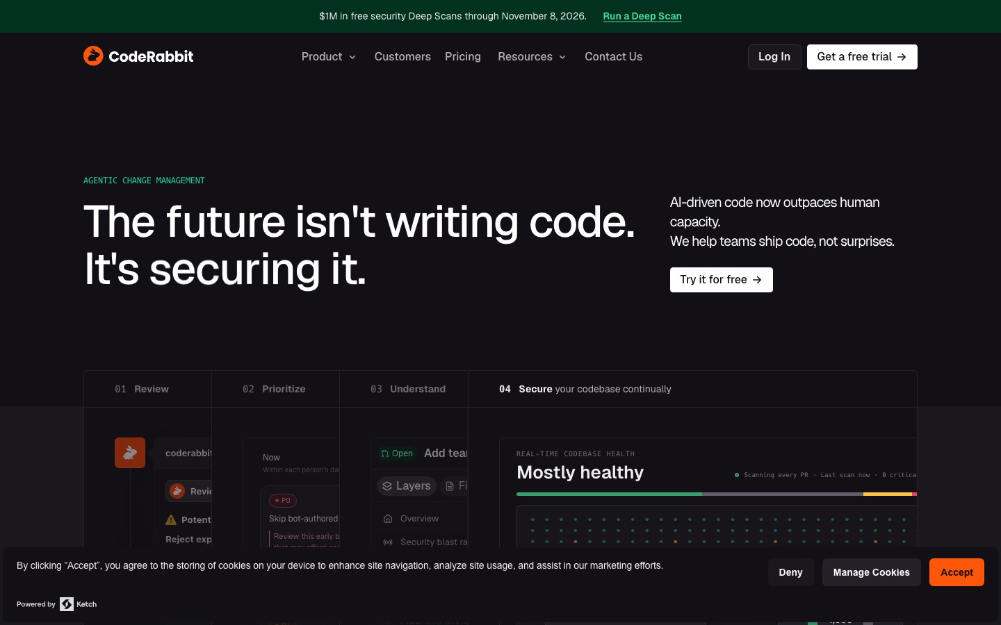Click the file icon next to Layers

(x=450, y=486)
